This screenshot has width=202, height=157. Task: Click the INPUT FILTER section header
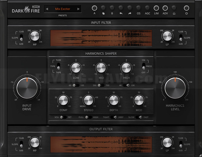101,23
